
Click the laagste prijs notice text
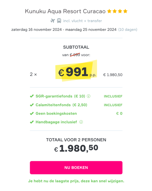click(76, 181)
